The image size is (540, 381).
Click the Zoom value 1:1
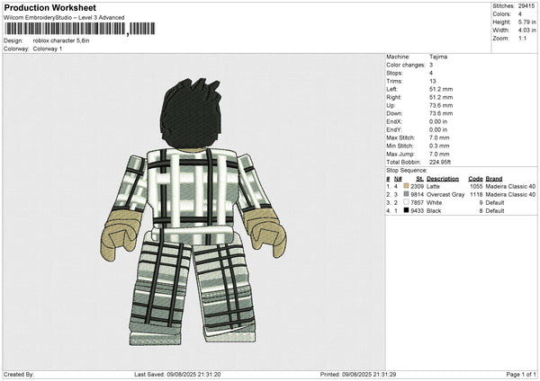(522, 39)
